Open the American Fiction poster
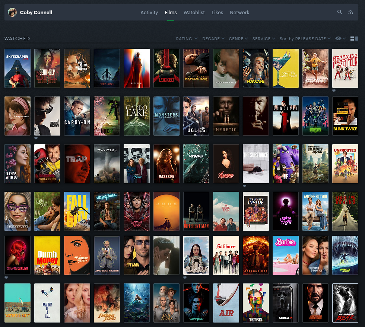The height and width of the screenshot is (327, 365). [107, 255]
